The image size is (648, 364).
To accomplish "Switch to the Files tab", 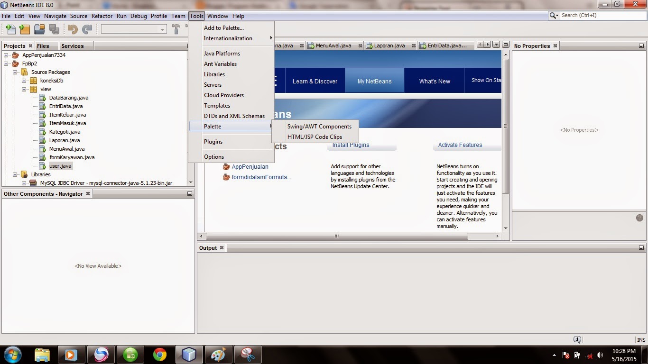I will click(x=43, y=46).
